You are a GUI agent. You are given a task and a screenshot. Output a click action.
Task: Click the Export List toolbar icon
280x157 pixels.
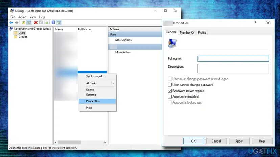click(x=46, y=23)
